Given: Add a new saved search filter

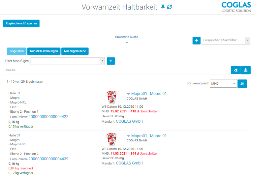Looking at the screenshot, I should (x=197, y=41).
